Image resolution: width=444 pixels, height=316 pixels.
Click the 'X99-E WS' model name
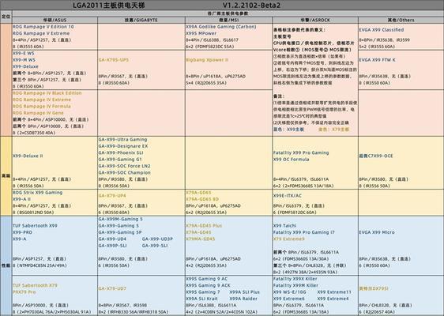coord(24,53)
